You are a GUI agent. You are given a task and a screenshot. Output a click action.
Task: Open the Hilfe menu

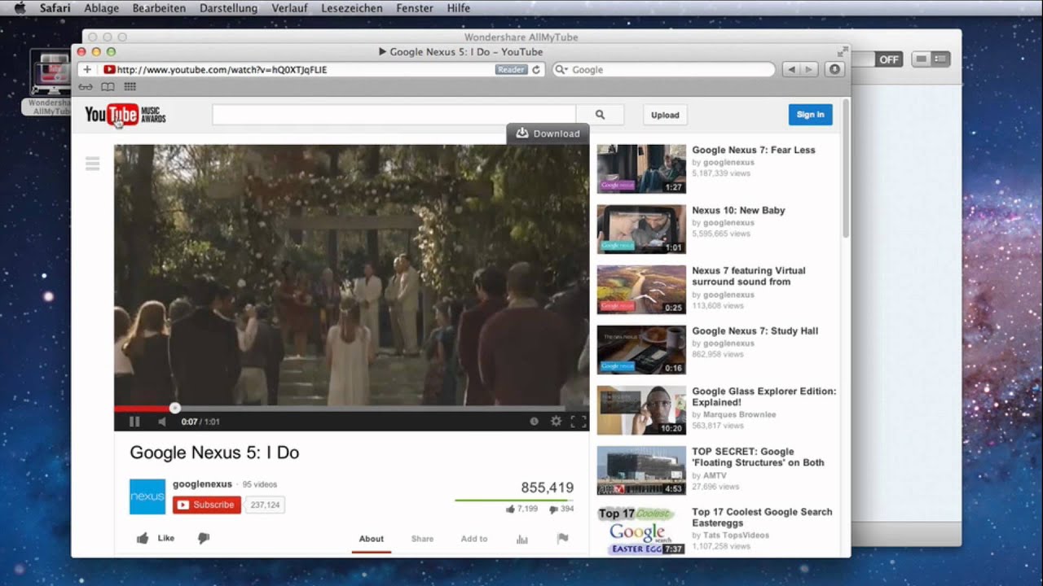tap(459, 8)
